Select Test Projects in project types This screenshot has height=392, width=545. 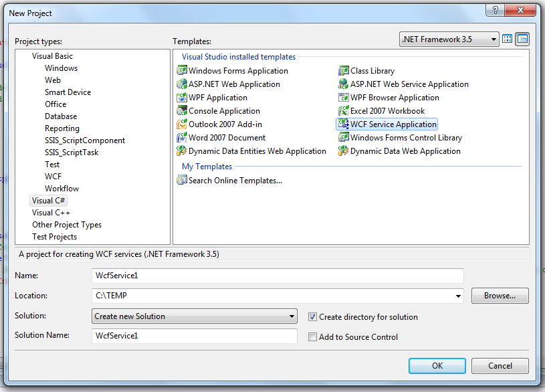coord(54,236)
